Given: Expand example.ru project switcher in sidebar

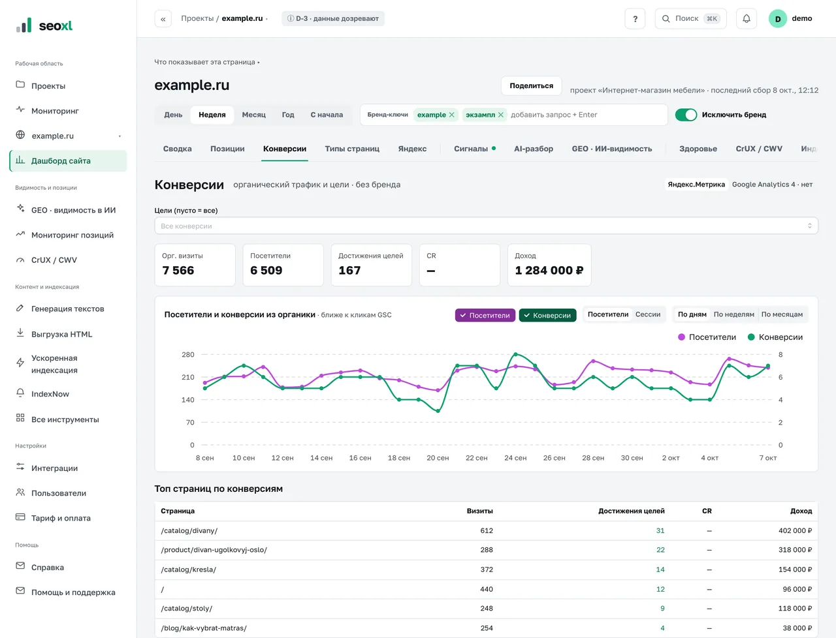Looking at the screenshot, I should pos(120,136).
